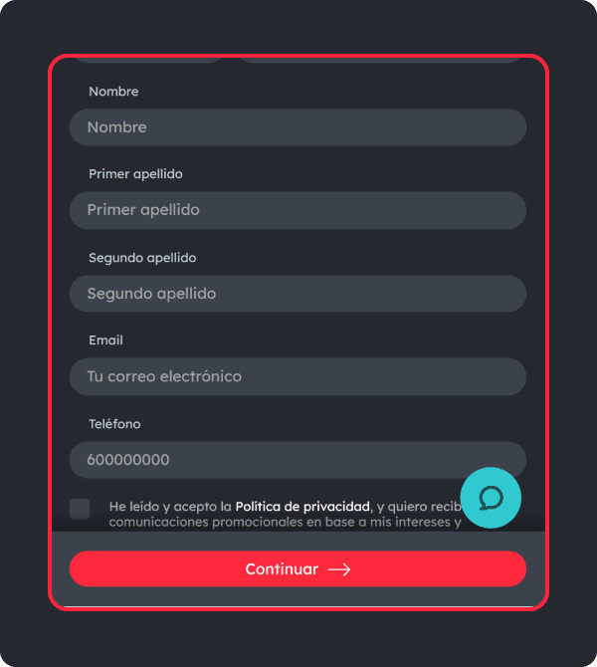Click the Teléfono field showing 600000000
Image resolution: width=597 pixels, height=667 pixels.
click(x=298, y=460)
